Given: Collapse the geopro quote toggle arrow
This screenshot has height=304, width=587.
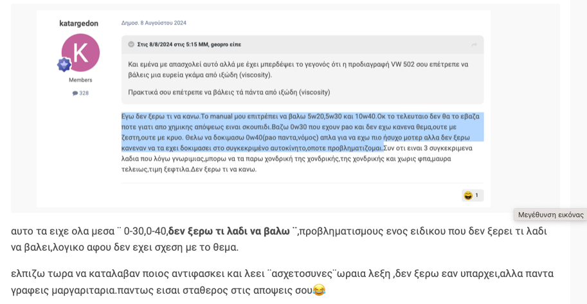Looking at the screenshot, I should click(131, 44).
